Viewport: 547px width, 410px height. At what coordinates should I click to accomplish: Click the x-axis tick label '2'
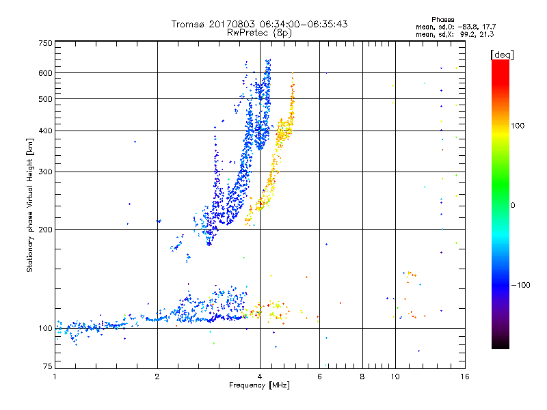(x=157, y=377)
